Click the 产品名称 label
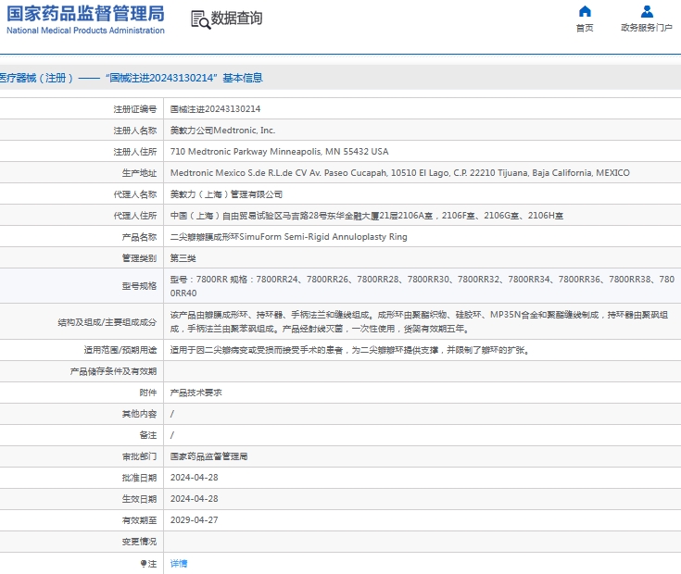The height and width of the screenshot is (574, 681). pyautogui.click(x=139, y=236)
